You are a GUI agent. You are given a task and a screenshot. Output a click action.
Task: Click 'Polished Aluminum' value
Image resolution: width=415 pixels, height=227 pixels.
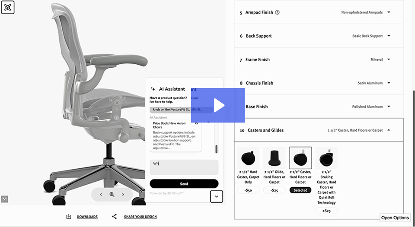point(367,107)
